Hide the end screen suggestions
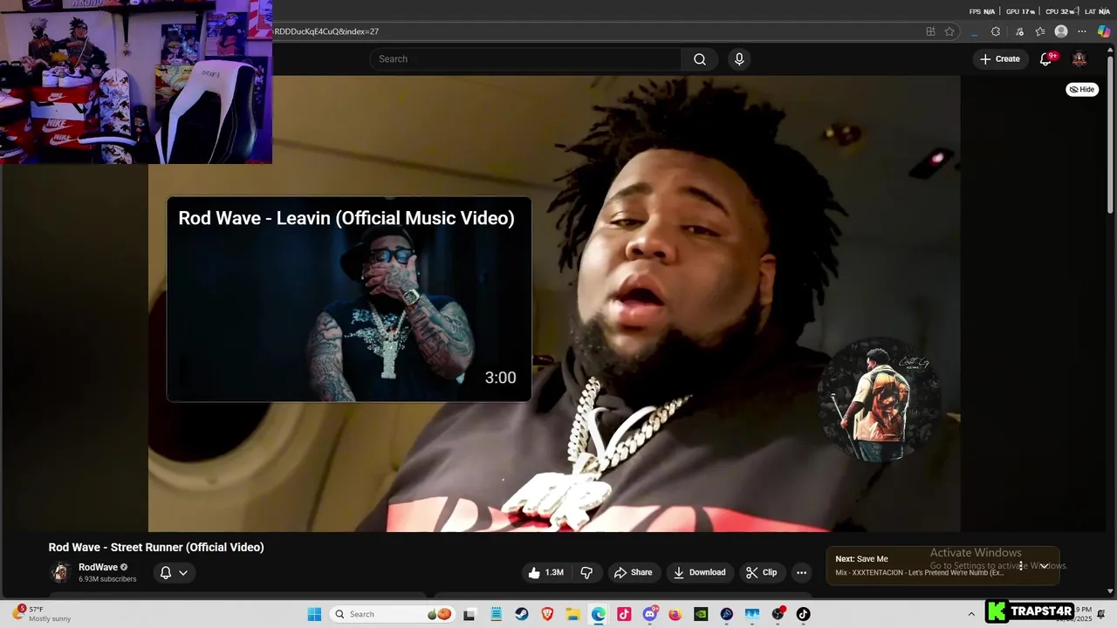 coord(1082,89)
